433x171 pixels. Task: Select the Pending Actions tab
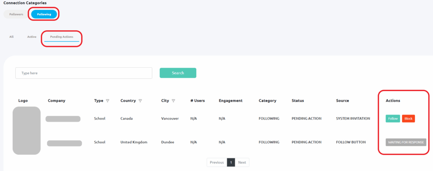point(62,37)
